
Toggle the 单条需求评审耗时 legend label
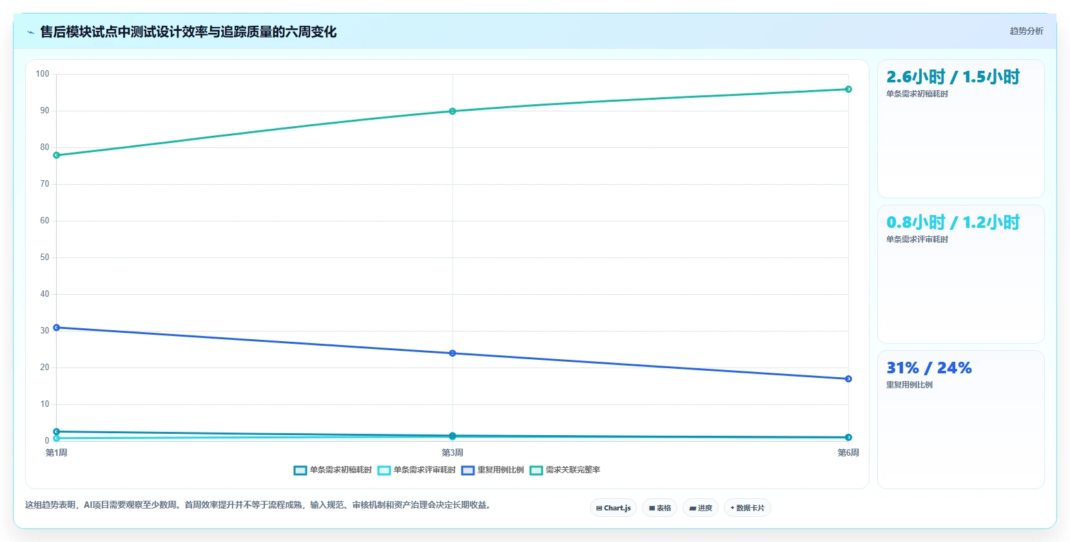click(424, 470)
